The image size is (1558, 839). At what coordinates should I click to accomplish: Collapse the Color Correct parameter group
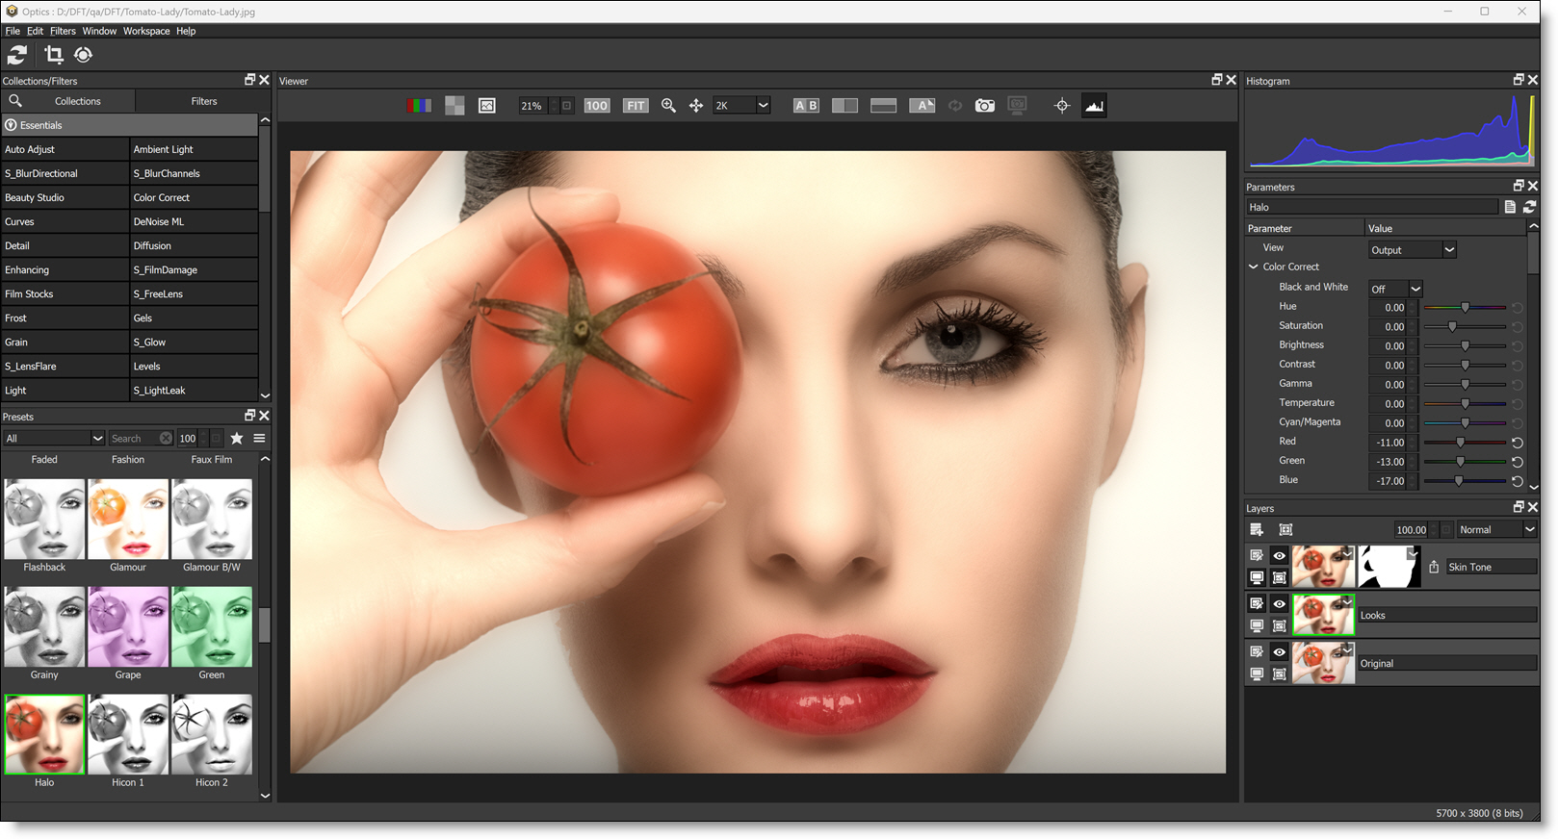pos(1254,267)
